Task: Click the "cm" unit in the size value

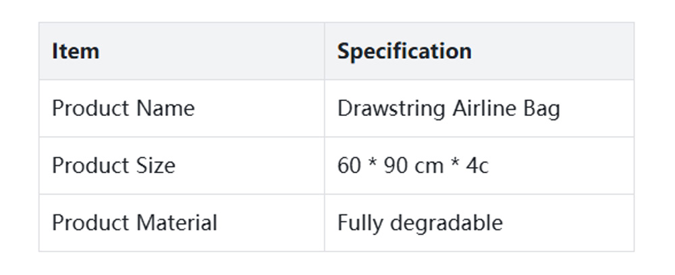Action: [x=429, y=166]
